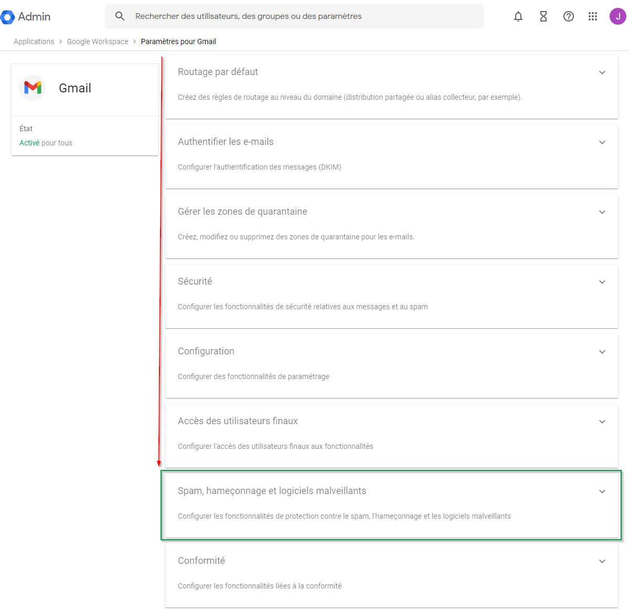The height and width of the screenshot is (609, 629).
Task: Go to the Google Workspace breadcrumb
Action: tap(98, 41)
